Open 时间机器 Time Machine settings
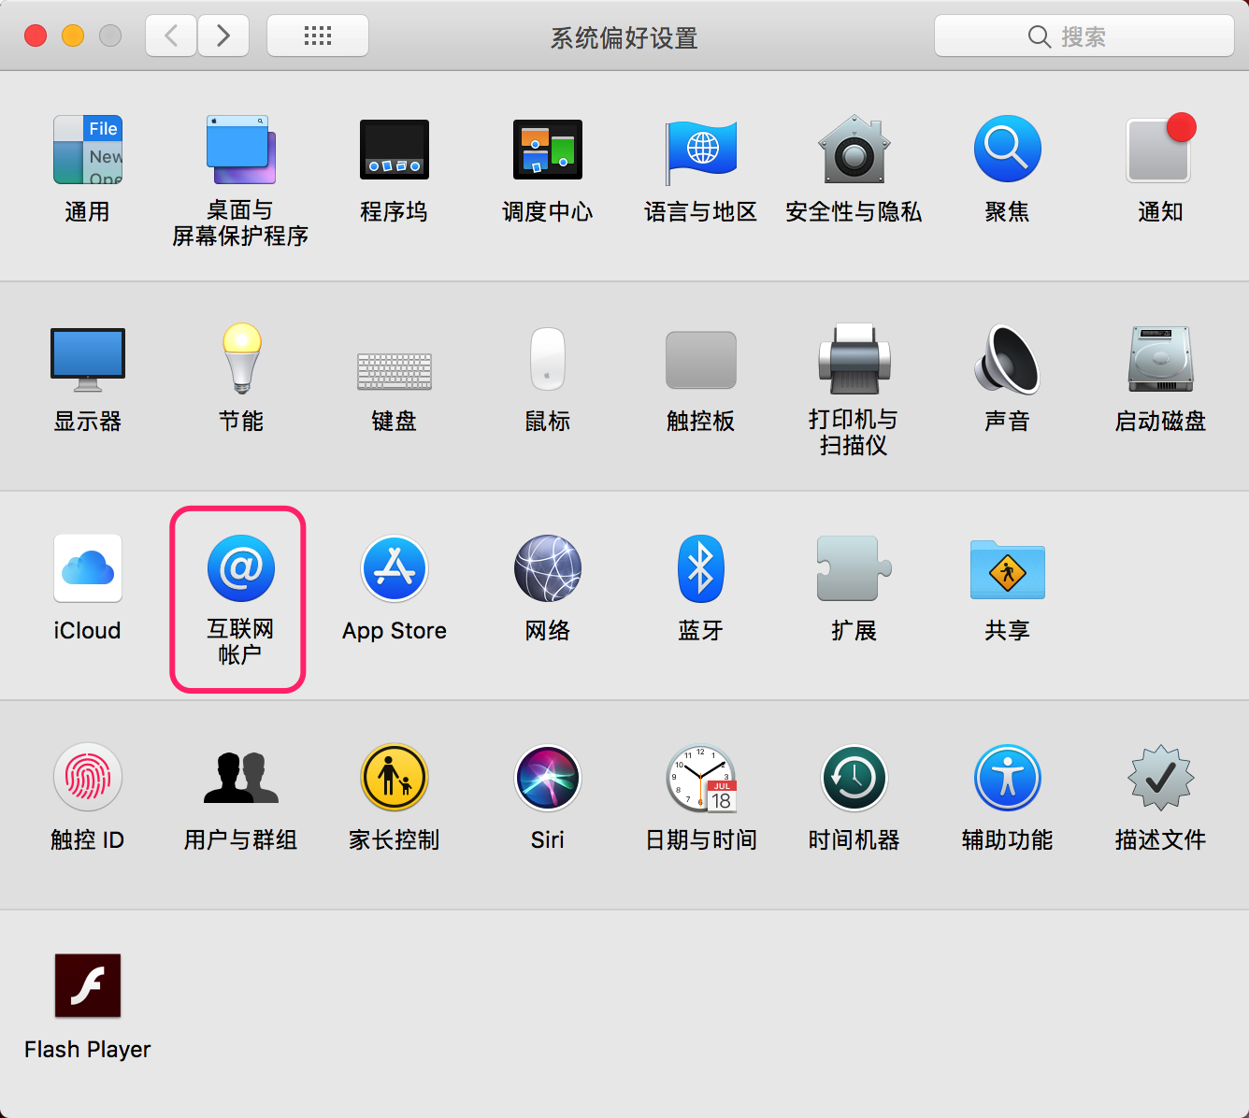The width and height of the screenshot is (1249, 1118). [854, 779]
